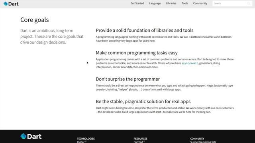
Task: Click the external-link icon beside DartPad
Action: coord(144,141)
